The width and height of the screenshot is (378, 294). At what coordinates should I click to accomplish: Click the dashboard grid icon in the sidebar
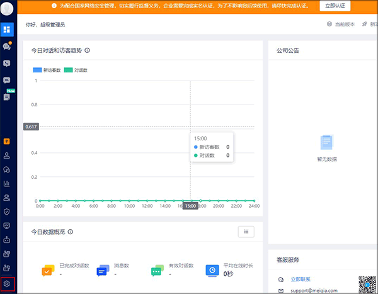[x=7, y=29]
